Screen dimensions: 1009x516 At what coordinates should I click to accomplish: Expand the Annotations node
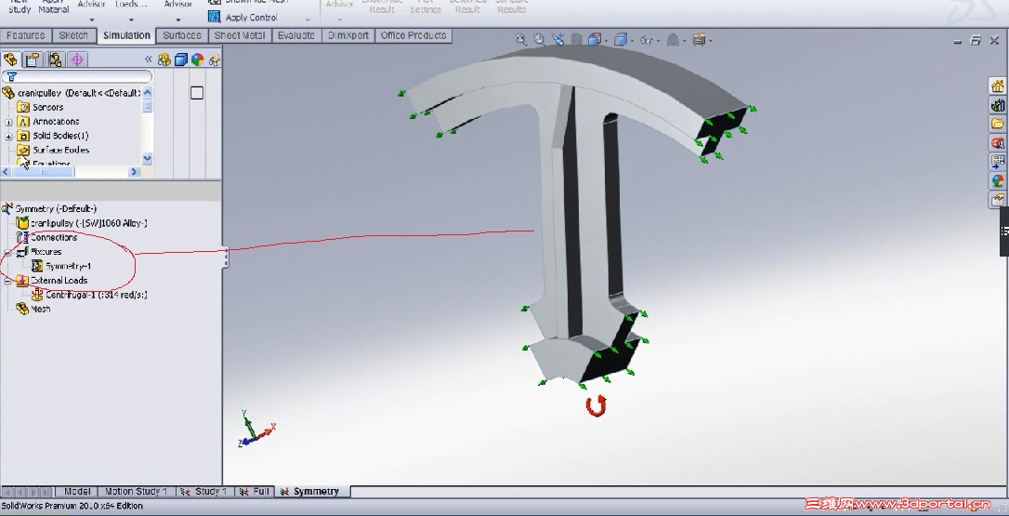[8, 122]
